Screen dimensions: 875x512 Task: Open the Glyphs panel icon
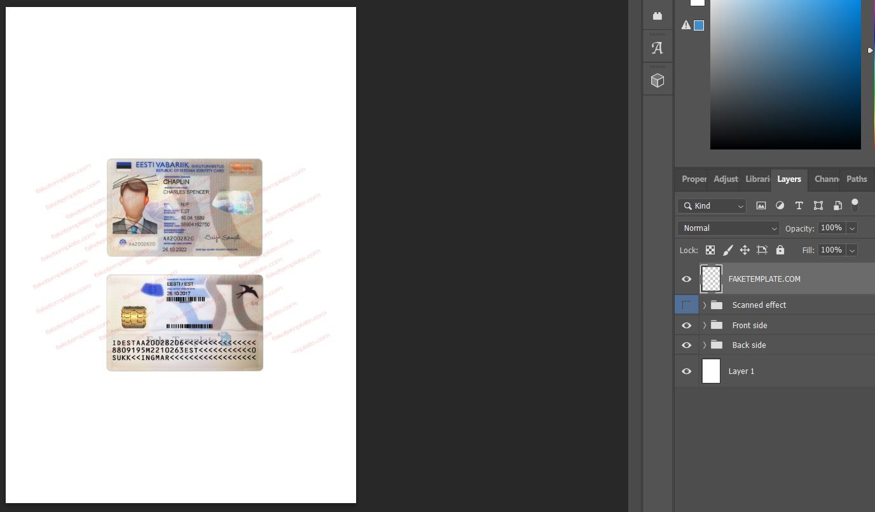[x=658, y=46]
